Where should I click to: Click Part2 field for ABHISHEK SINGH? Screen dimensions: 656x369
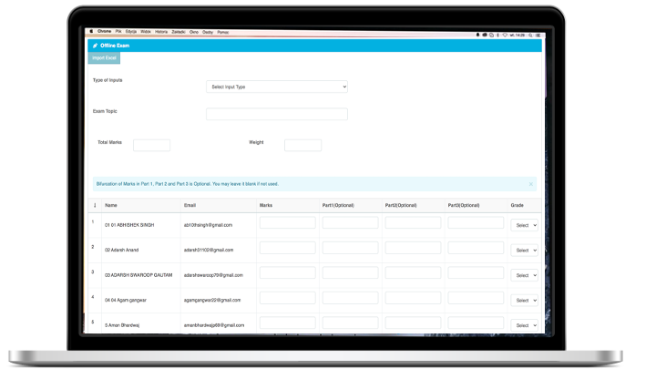413,222
